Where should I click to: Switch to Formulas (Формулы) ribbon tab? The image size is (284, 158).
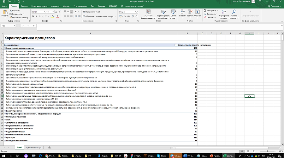pyautogui.click(x=55, y=6)
